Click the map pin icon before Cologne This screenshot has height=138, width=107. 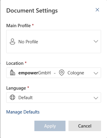[x=62, y=73]
